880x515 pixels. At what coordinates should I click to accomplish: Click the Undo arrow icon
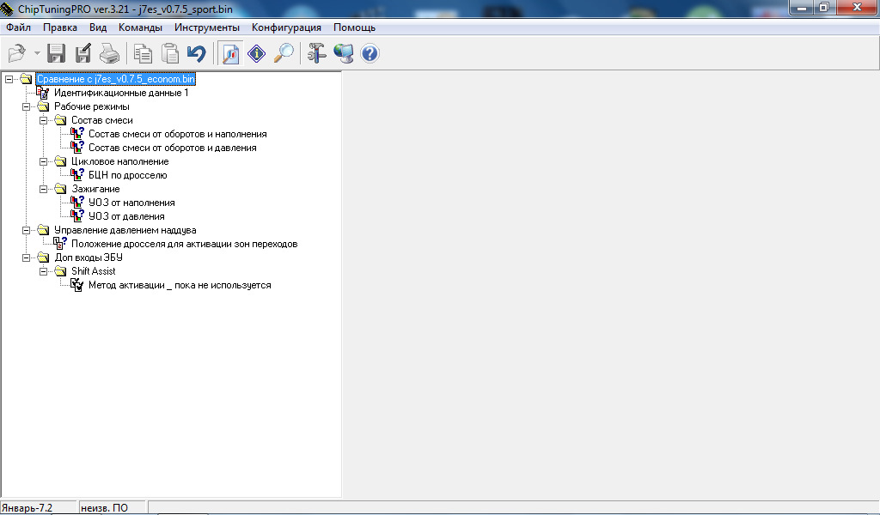pyautogui.click(x=197, y=53)
